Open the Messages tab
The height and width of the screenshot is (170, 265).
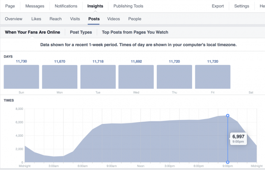pos(34,6)
